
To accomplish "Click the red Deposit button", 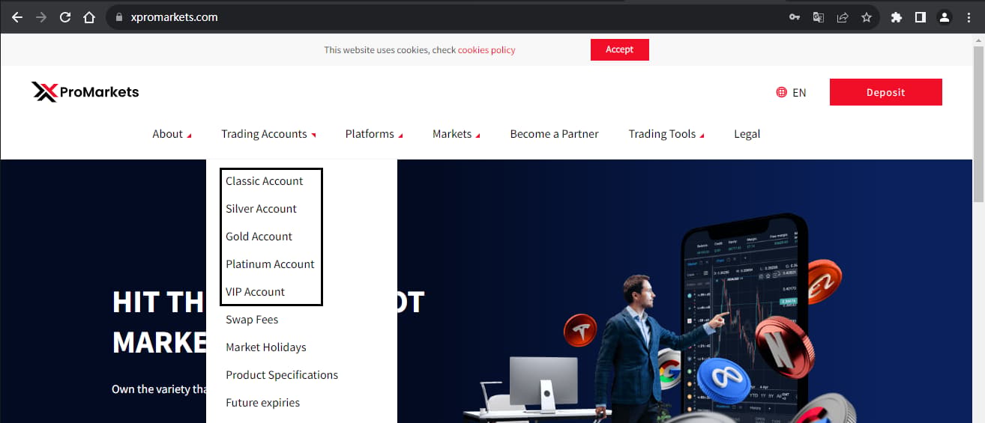I will coord(886,92).
